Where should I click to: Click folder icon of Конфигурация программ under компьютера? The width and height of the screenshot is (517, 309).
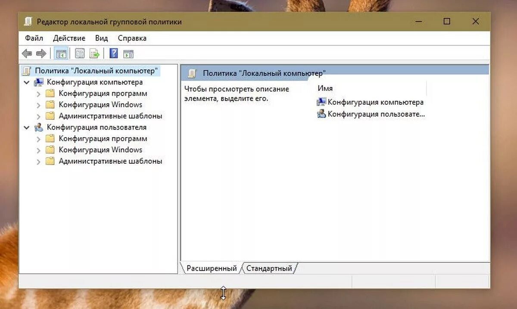[50, 93]
